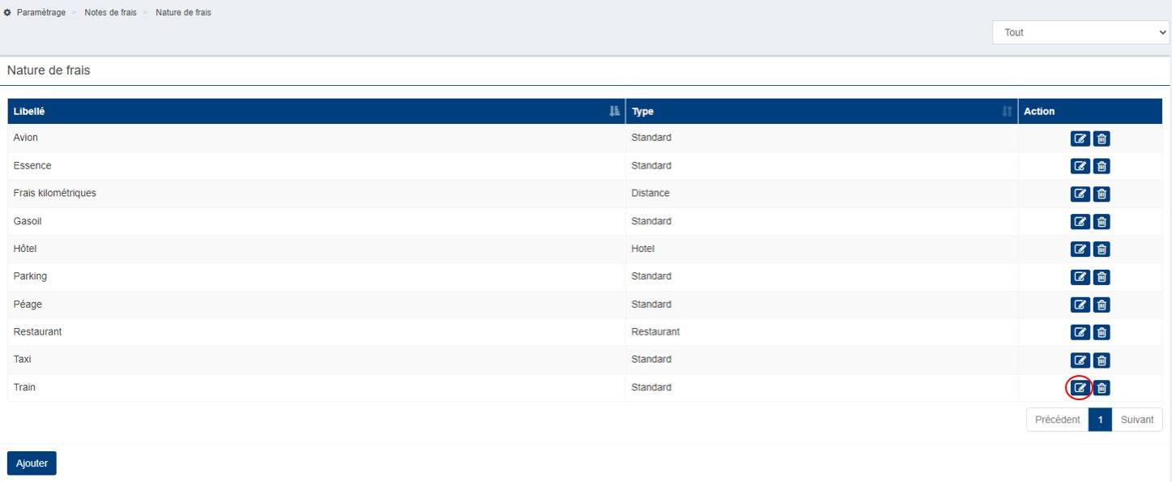Image resolution: width=1172 pixels, height=482 pixels.
Task: Go to Suivant page
Action: click(x=1136, y=420)
